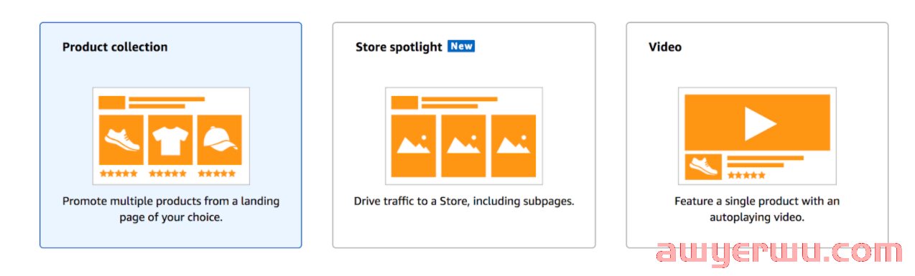Image resolution: width=915 pixels, height=276 pixels.
Task: Click the blue New badge
Action: [x=461, y=46]
